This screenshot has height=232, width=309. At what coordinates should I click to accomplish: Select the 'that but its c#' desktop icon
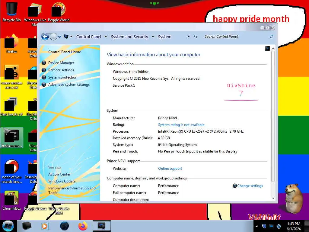(x=12, y=107)
